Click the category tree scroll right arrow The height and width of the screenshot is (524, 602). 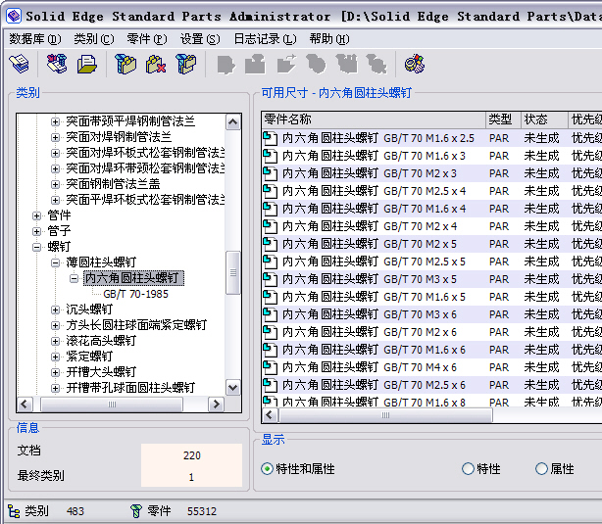coord(216,404)
